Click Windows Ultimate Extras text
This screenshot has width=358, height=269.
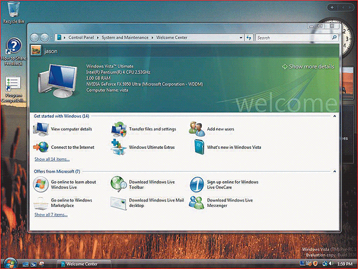pos(152,147)
